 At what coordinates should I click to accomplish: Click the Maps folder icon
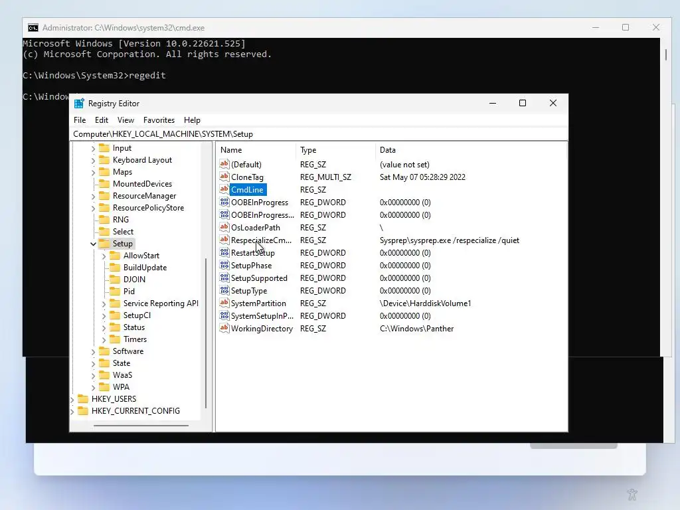tap(104, 172)
